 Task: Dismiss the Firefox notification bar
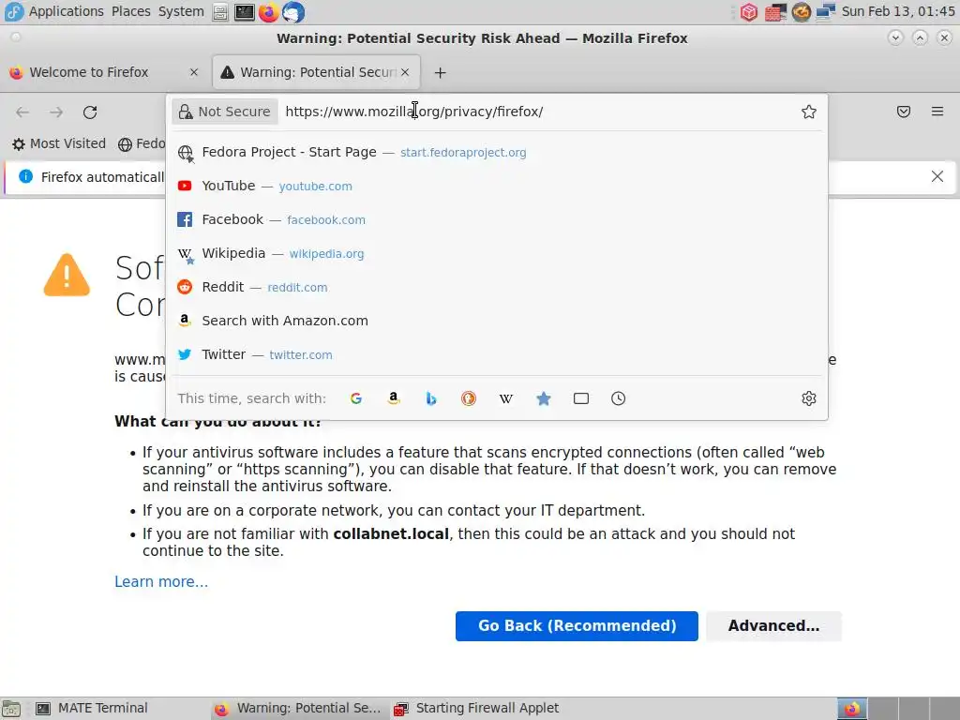tap(937, 176)
